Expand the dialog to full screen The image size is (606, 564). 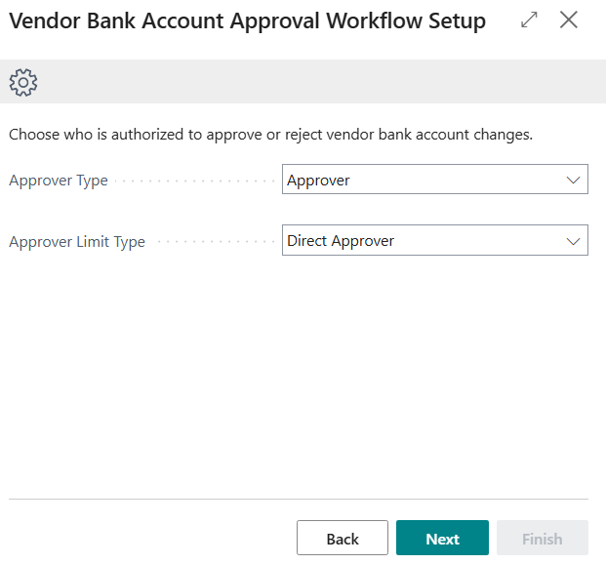pyautogui.click(x=530, y=20)
